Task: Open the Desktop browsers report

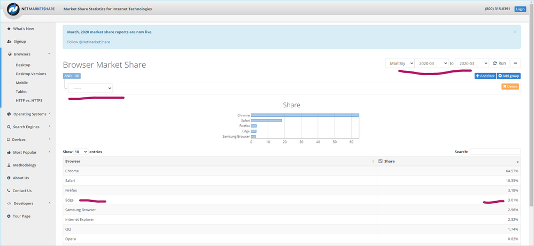Action: click(x=23, y=65)
